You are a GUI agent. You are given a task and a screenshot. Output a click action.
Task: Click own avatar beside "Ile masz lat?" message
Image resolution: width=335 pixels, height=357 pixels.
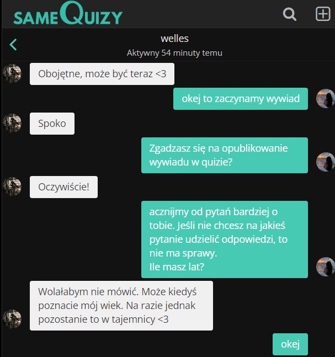pos(326,267)
